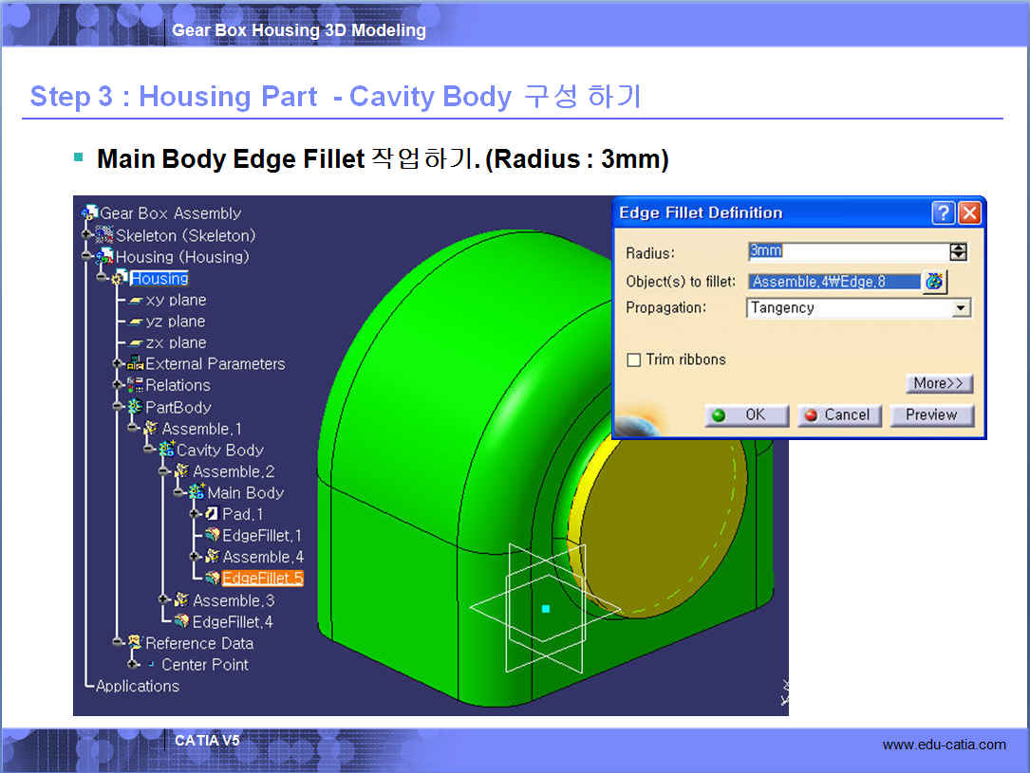Click the External Parameters icon
Screen dimensions: 1030x773
[135, 363]
